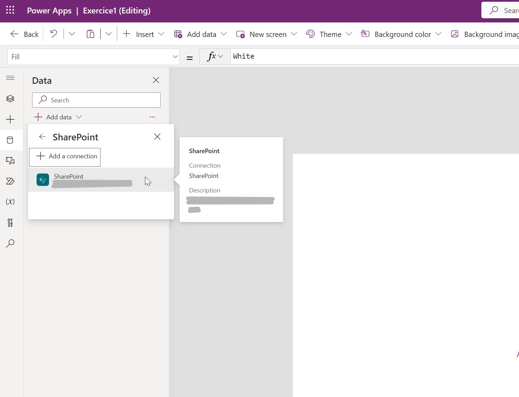Image resolution: width=519 pixels, height=397 pixels.
Task: Close the Data panel
Action: tap(156, 80)
